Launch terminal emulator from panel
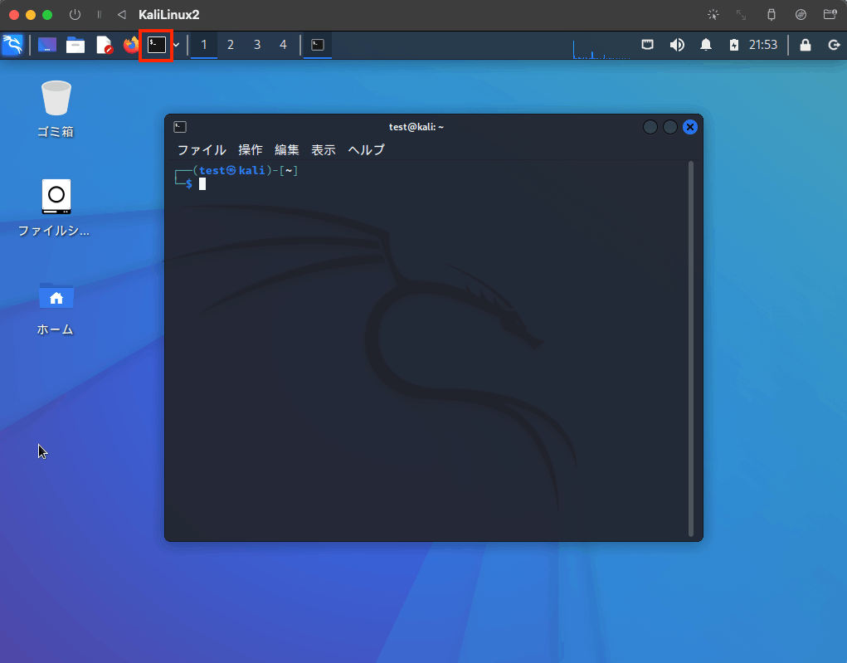The width and height of the screenshot is (847, 663). [x=157, y=45]
